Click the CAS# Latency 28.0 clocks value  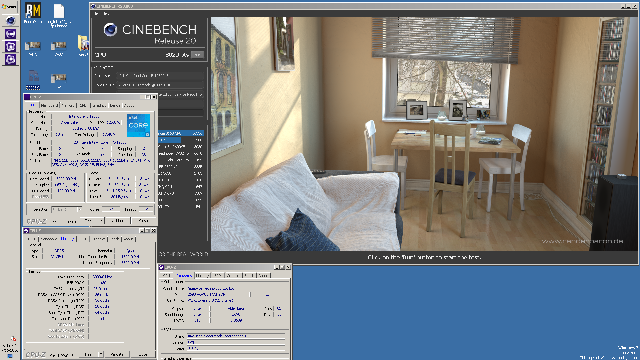point(102,289)
